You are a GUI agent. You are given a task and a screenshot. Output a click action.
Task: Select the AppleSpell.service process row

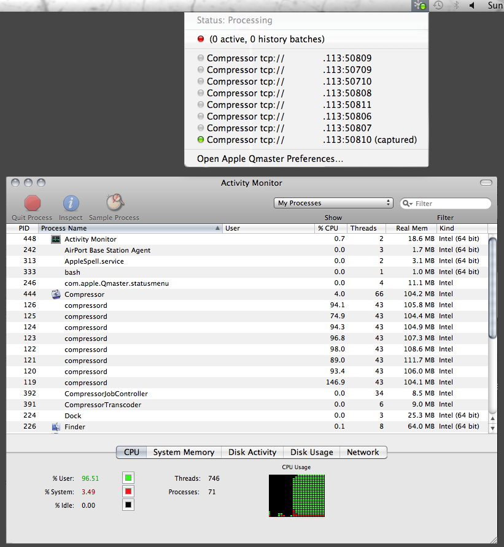pyautogui.click(x=247, y=261)
